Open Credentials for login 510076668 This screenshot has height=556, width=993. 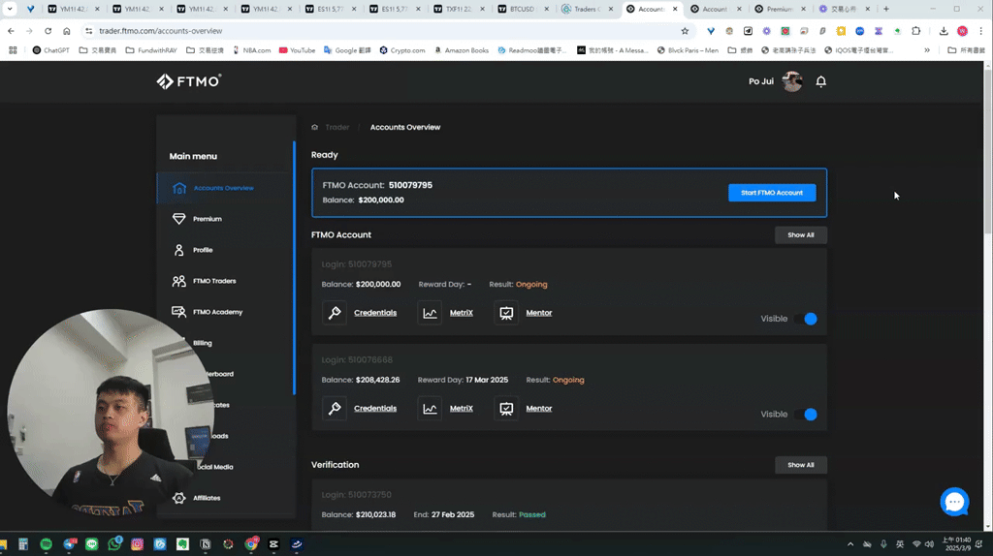[375, 408]
